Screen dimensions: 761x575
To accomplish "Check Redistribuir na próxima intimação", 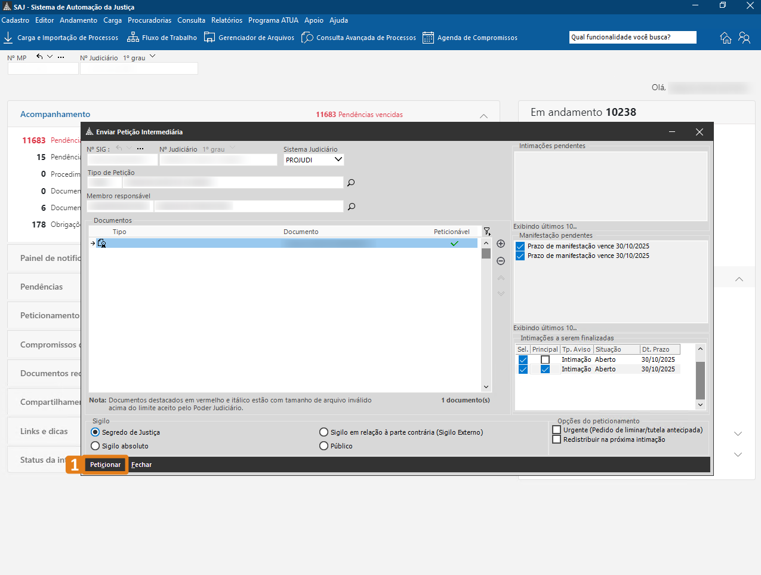I will tap(557, 439).
